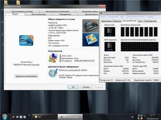Open the Имя компьютера tab

pyautogui.click(x=39, y=14)
